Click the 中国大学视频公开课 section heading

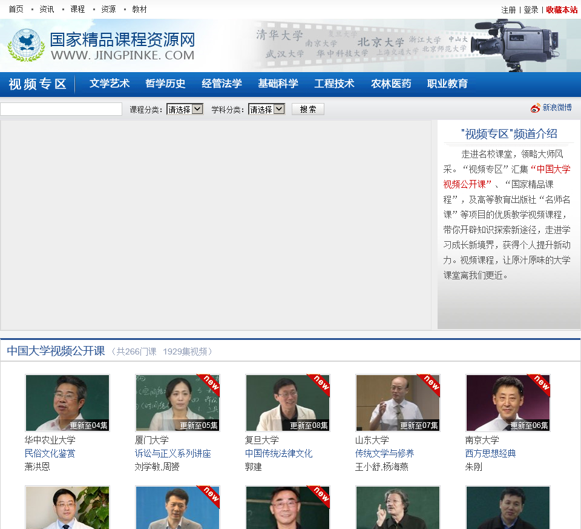pyautogui.click(x=56, y=351)
